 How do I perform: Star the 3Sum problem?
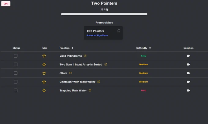point(44,73)
